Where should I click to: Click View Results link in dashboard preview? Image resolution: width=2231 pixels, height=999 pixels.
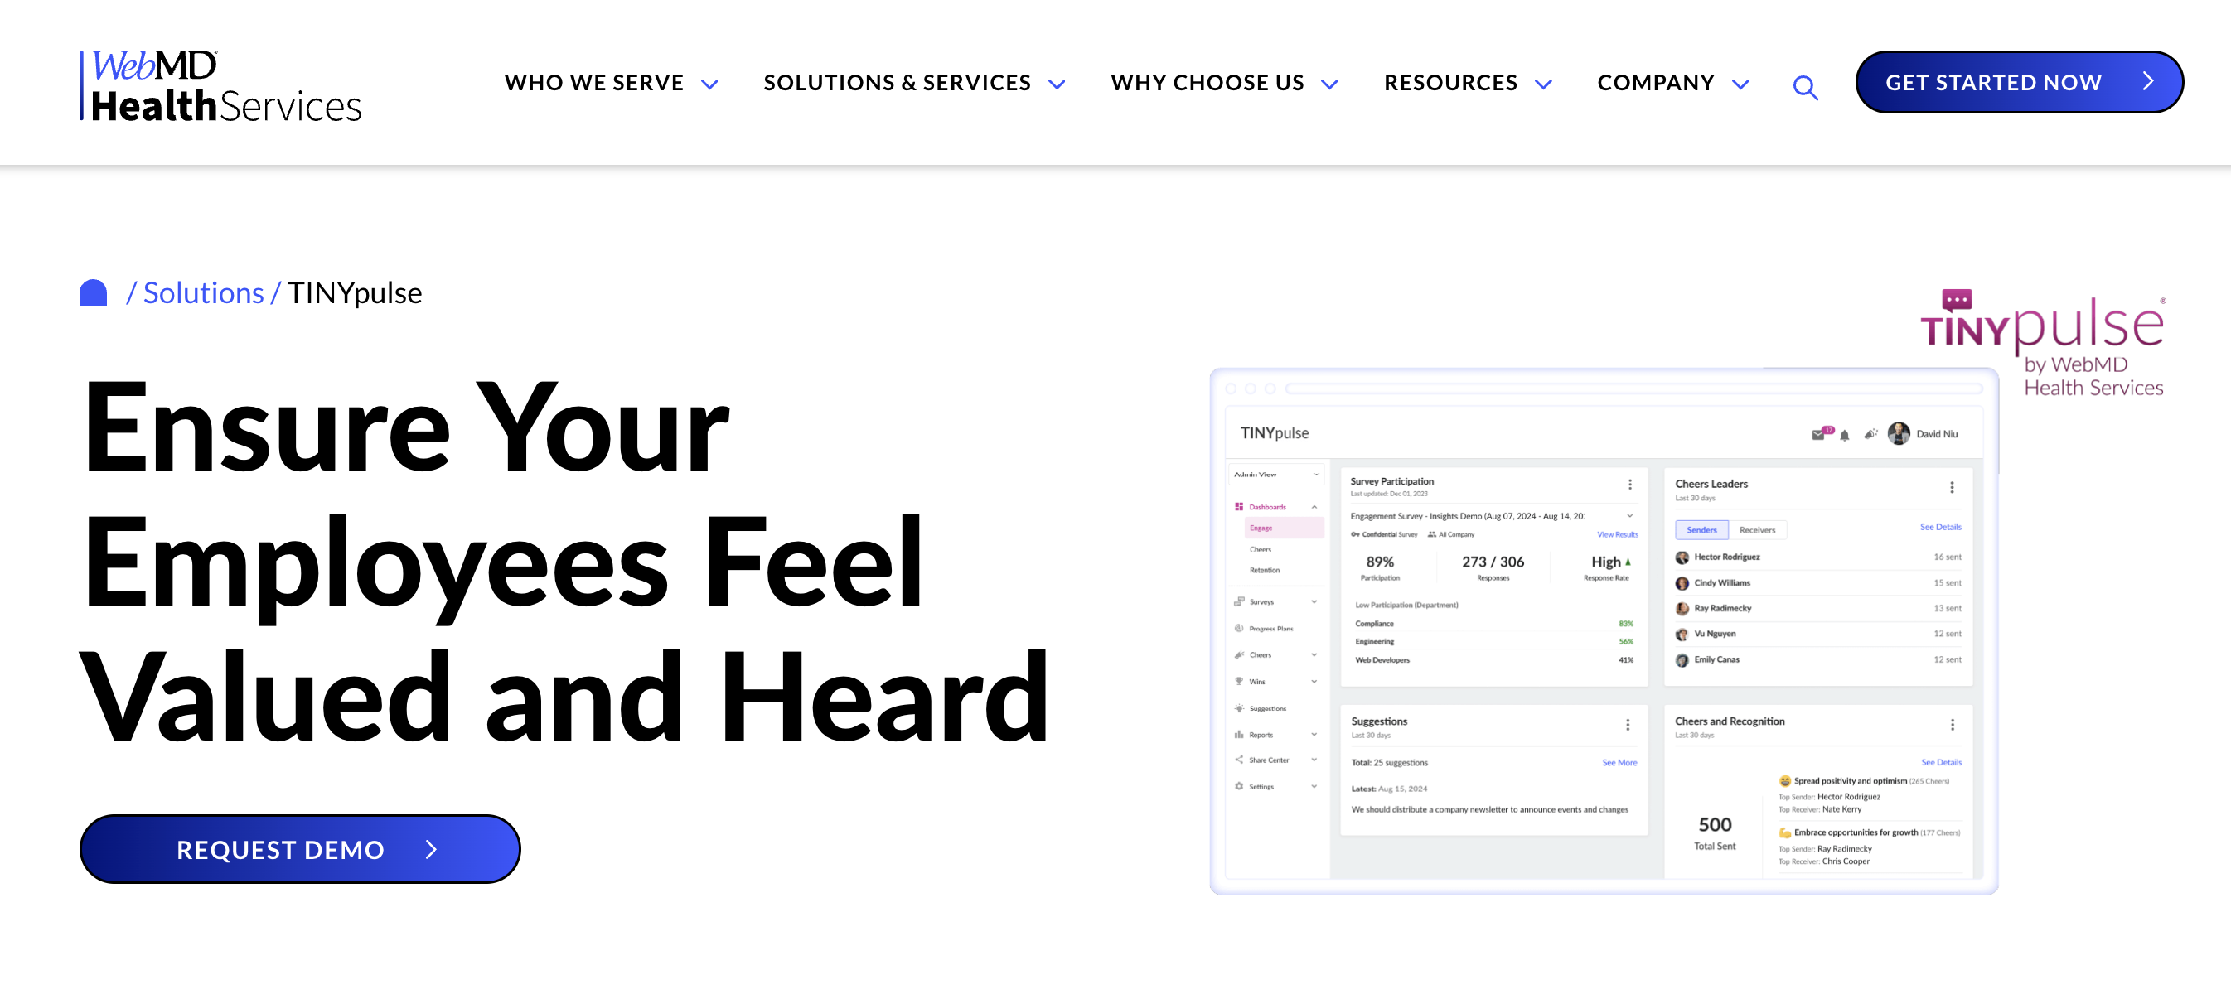[1617, 534]
